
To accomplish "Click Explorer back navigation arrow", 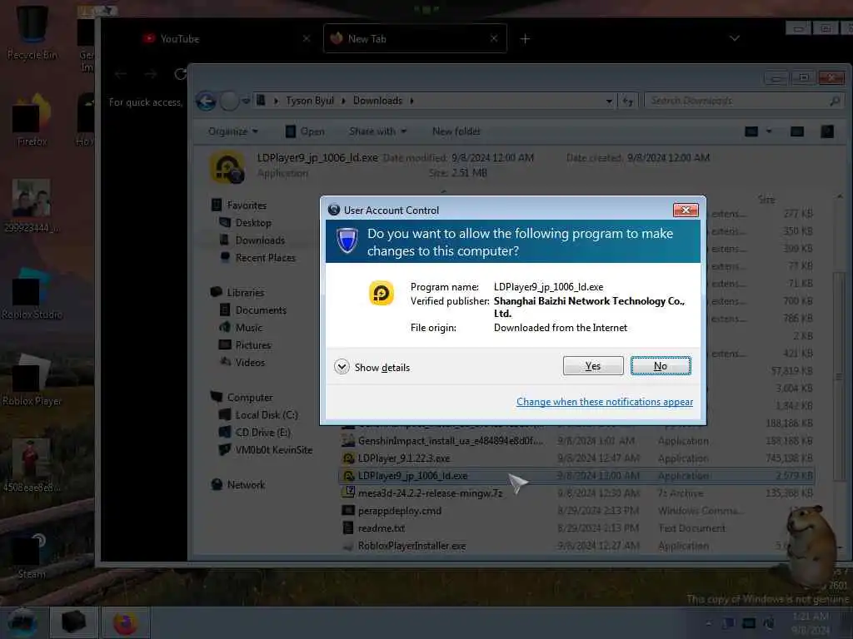I will point(207,101).
